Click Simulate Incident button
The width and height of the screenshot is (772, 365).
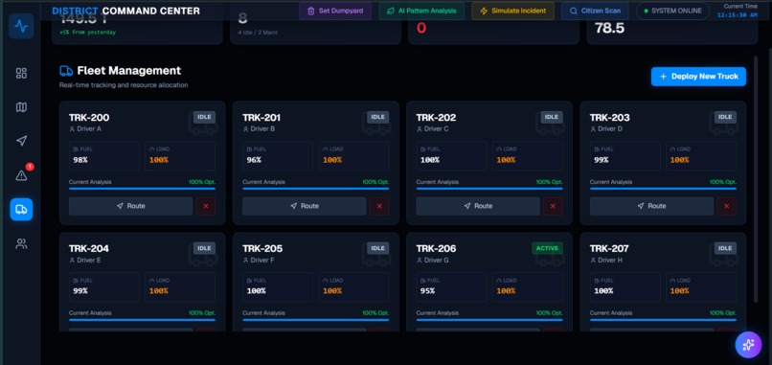click(x=512, y=11)
